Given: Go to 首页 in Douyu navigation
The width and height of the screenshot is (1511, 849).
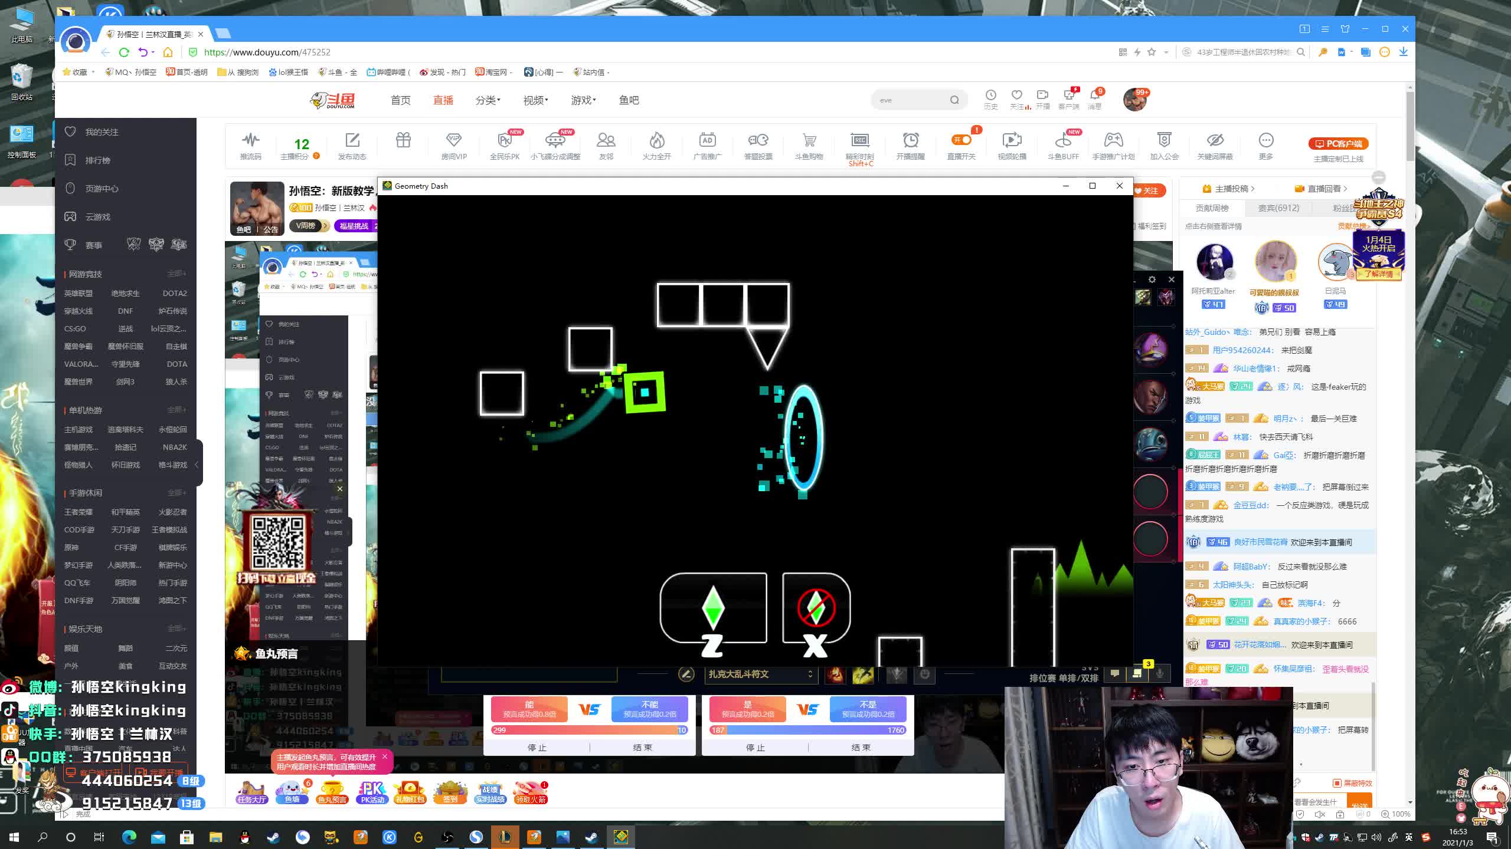Looking at the screenshot, I should pos(401,100).
